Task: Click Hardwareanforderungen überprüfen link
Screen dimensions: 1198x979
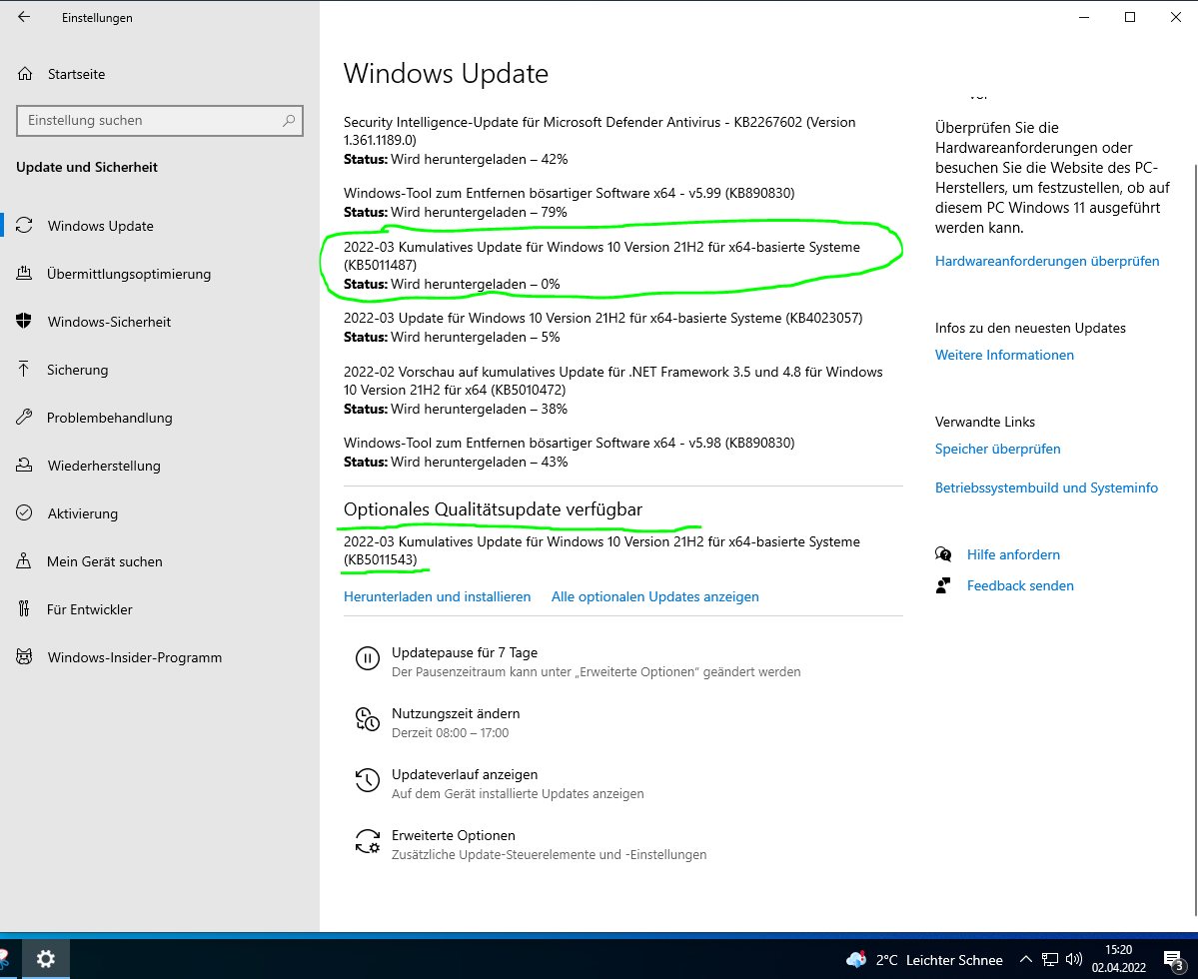Action: tap(1047, 261)
